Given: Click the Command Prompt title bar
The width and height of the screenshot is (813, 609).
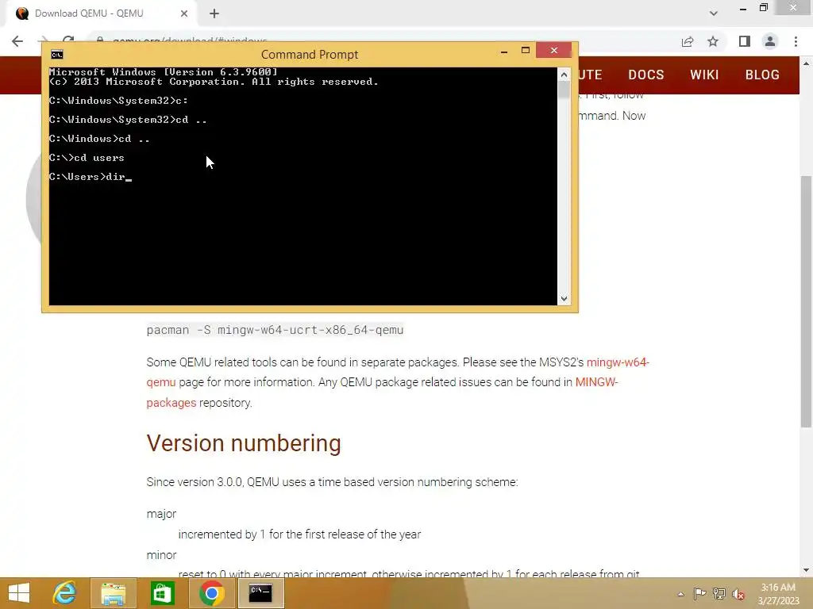Looking at the screenshot, I should click(310, 55).
